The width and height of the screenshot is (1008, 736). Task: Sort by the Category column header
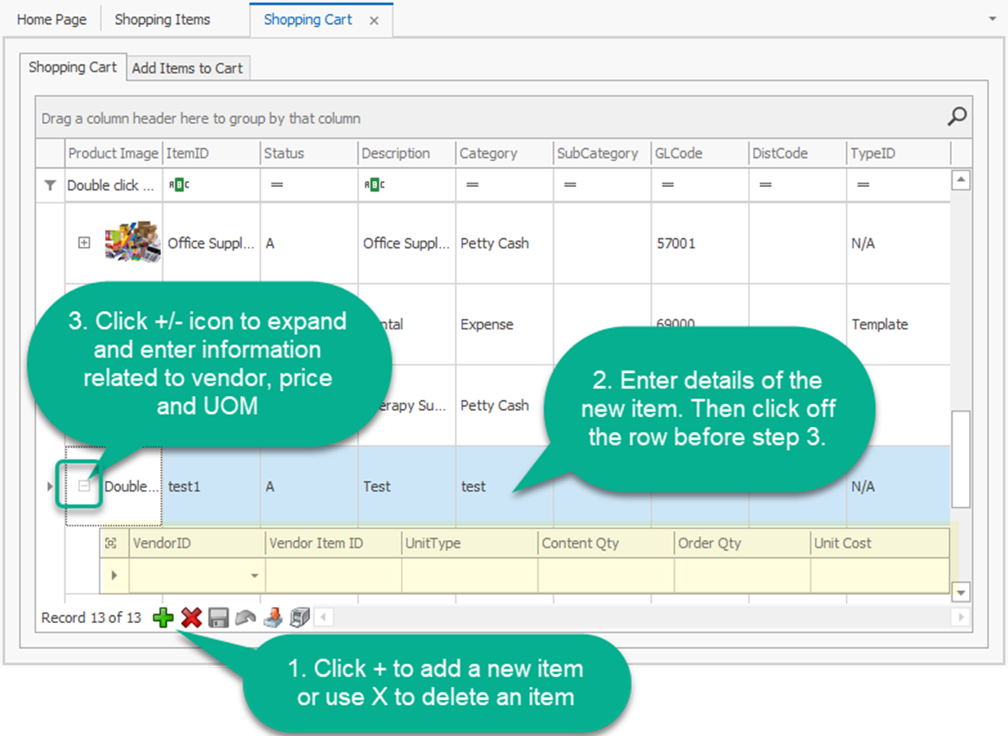click(x=488, y=153)
